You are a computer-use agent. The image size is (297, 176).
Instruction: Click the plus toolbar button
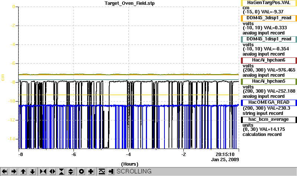(x=91, y=172)
